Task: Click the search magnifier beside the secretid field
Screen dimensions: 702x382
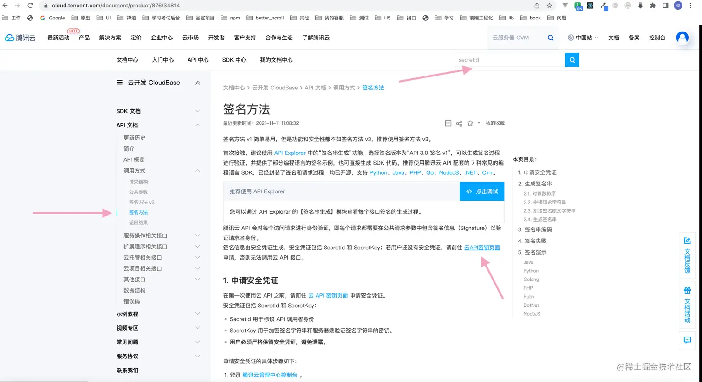Action: [572, 60]
